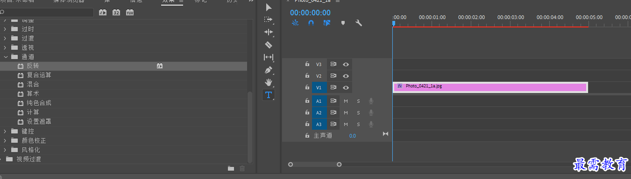Target the V3 track header
631x179 pixels.
tap(319, 64)
